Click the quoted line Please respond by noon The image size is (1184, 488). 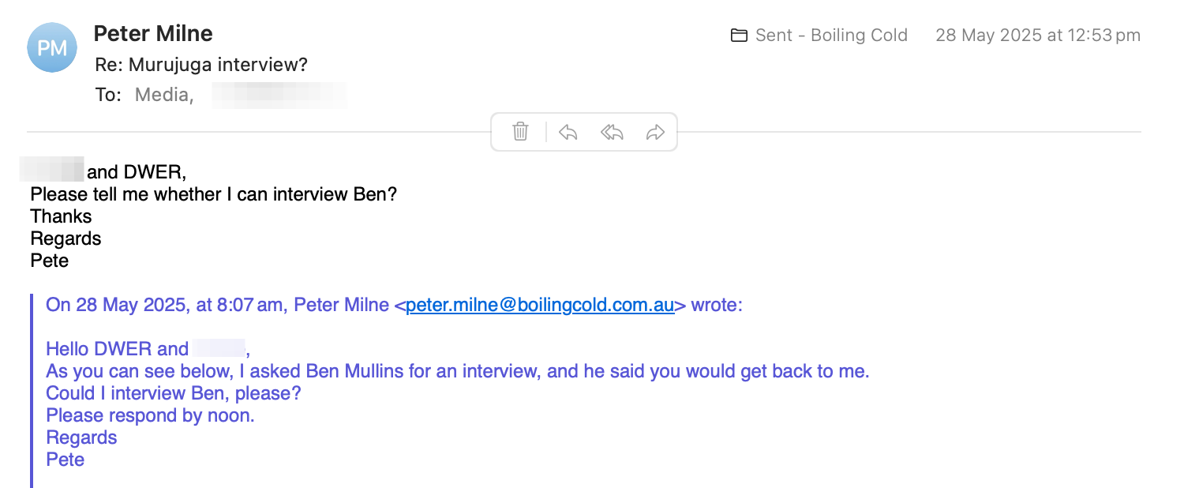pyautogui.click(x=150, y=415)
